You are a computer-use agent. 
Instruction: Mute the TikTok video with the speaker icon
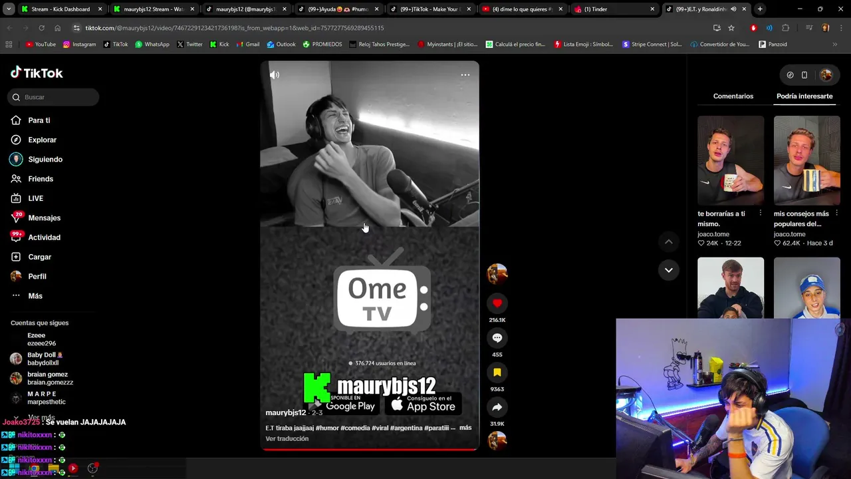pyautogui.click(x=275, y=75)
